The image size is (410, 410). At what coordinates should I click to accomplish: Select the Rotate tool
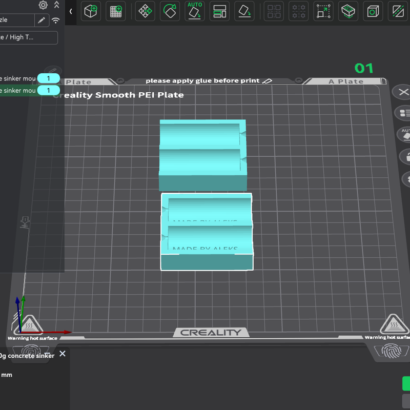(170, 11)
